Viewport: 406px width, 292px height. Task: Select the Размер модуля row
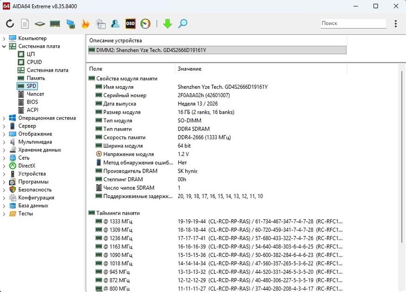coord(218,112)
